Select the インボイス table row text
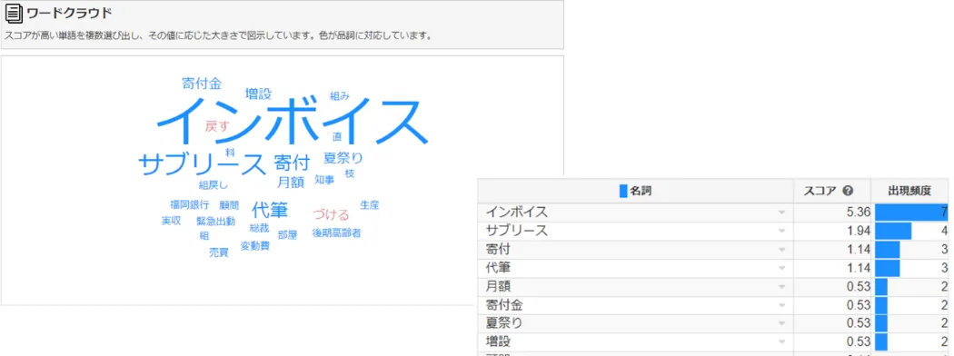This screenshot has height=356, width=954. pyautogui.click(x=517, y=213)
